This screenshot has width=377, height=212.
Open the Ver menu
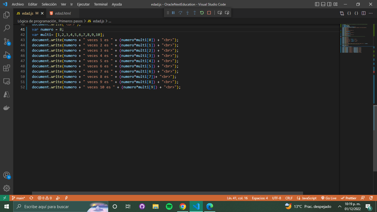pos(63,4)
